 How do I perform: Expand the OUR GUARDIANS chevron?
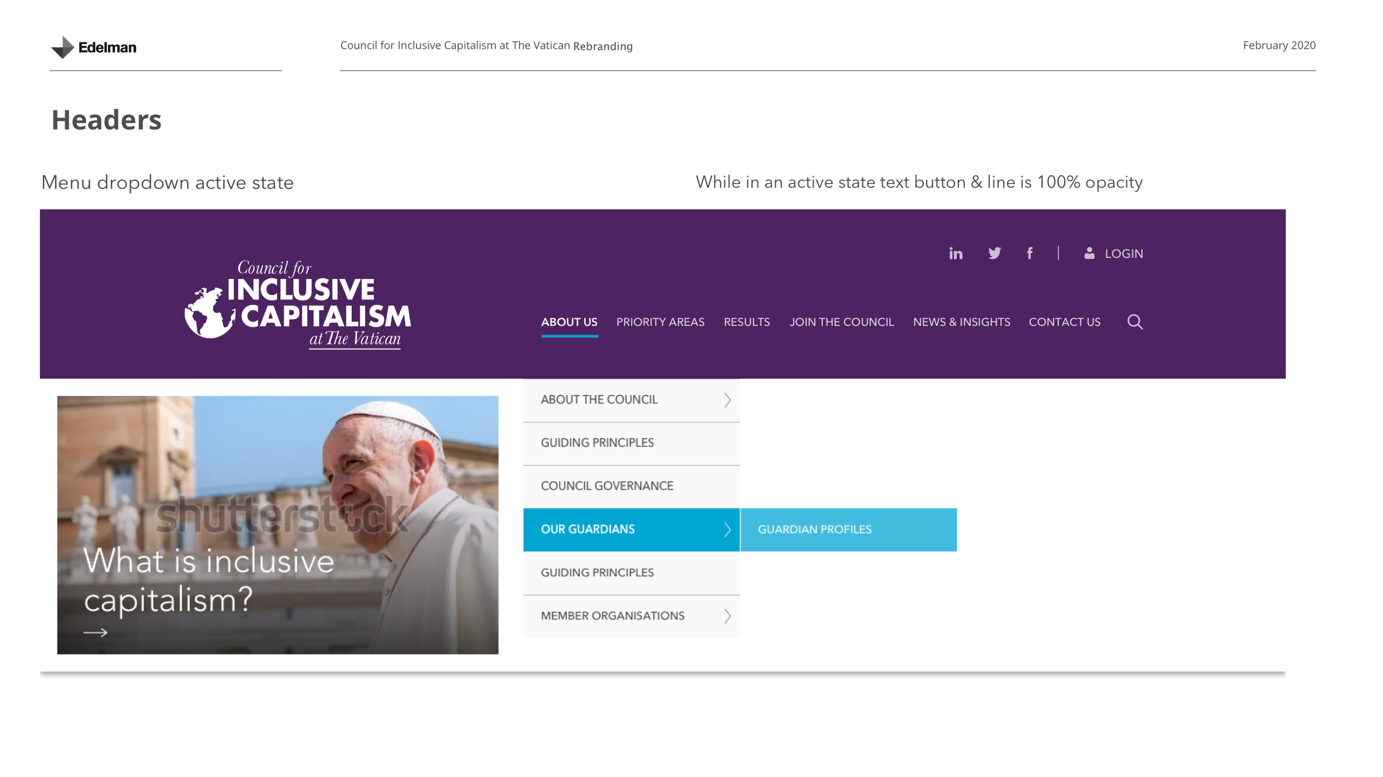coord(727,529)
